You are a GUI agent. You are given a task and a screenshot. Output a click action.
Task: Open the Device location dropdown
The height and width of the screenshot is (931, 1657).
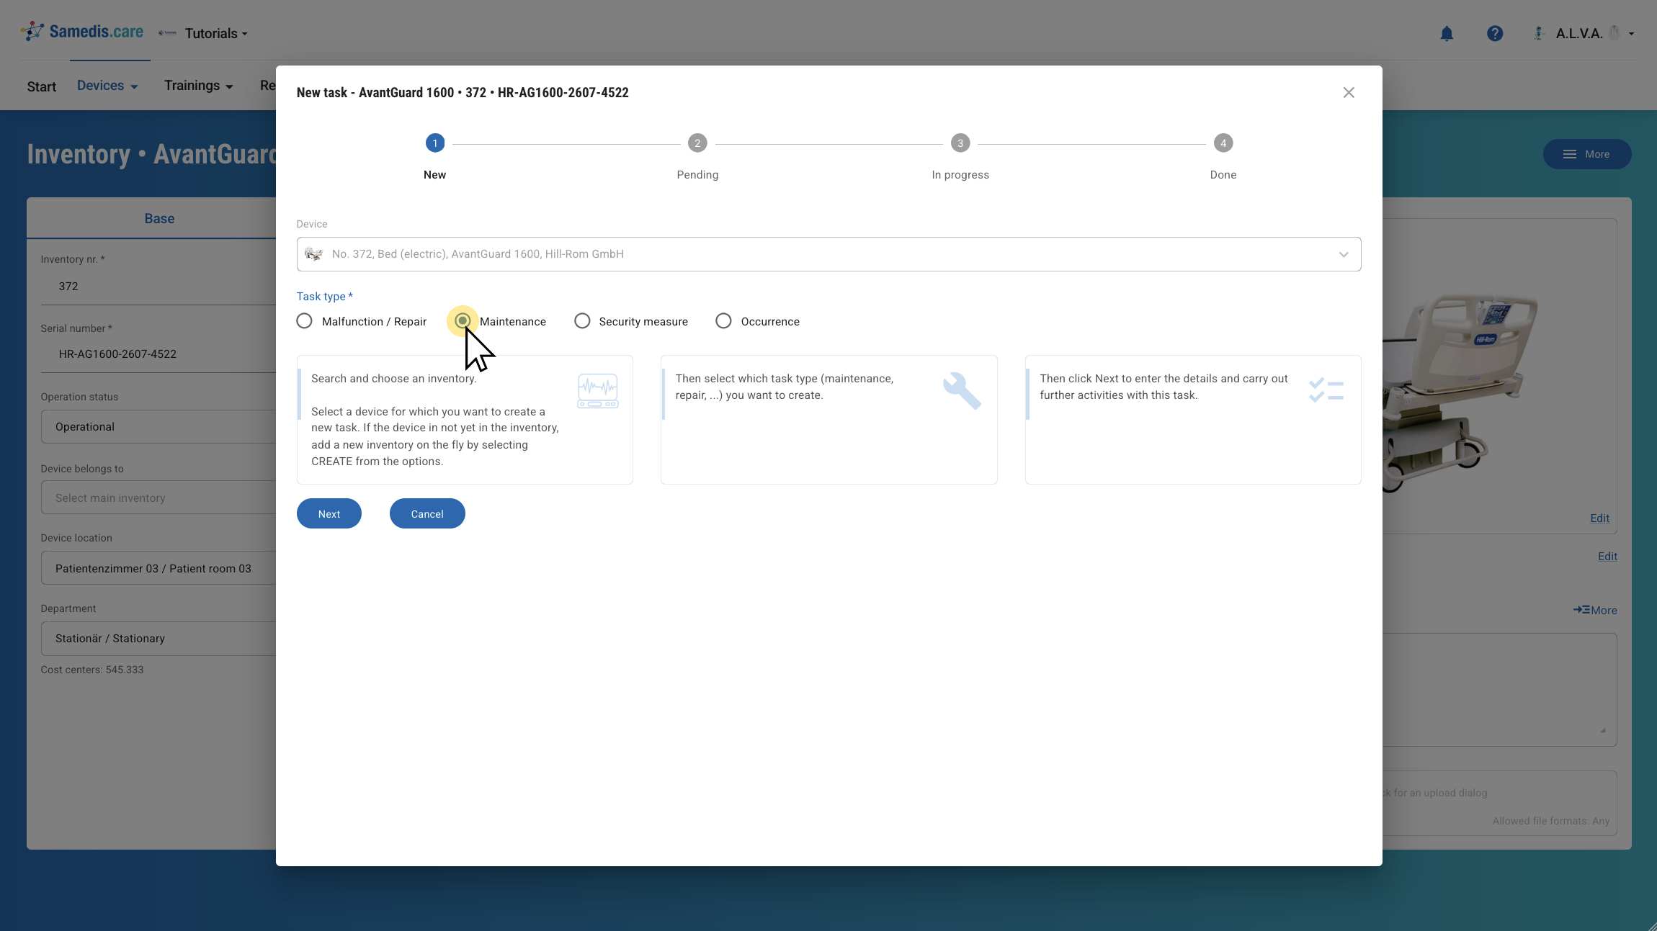point(158,569)
